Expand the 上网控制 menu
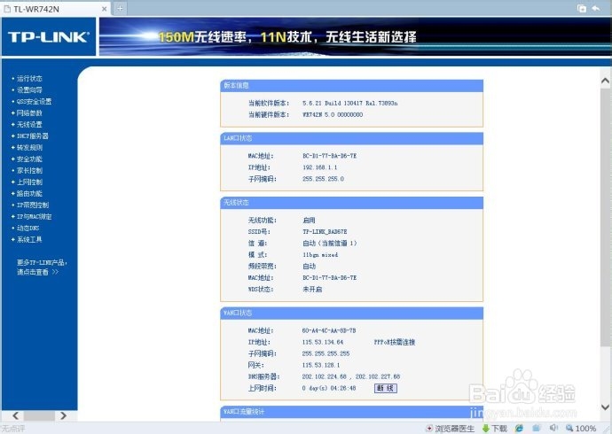The width and height of the screenshot is (612, 434). pos(29,182)
